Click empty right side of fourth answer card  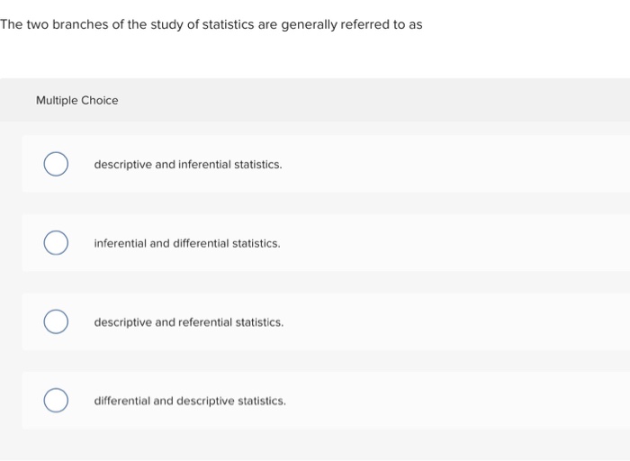click(495, 401)
